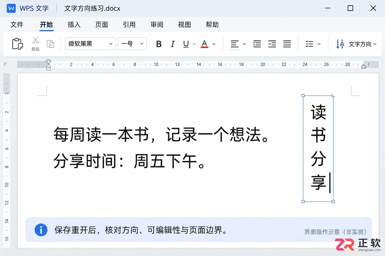Click the cut scissors icon

tap(35, 40)
